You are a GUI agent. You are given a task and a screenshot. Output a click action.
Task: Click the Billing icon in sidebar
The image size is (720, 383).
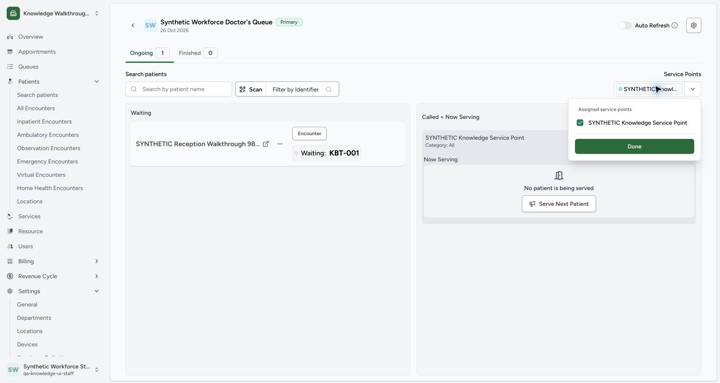[x=10, y=261]
